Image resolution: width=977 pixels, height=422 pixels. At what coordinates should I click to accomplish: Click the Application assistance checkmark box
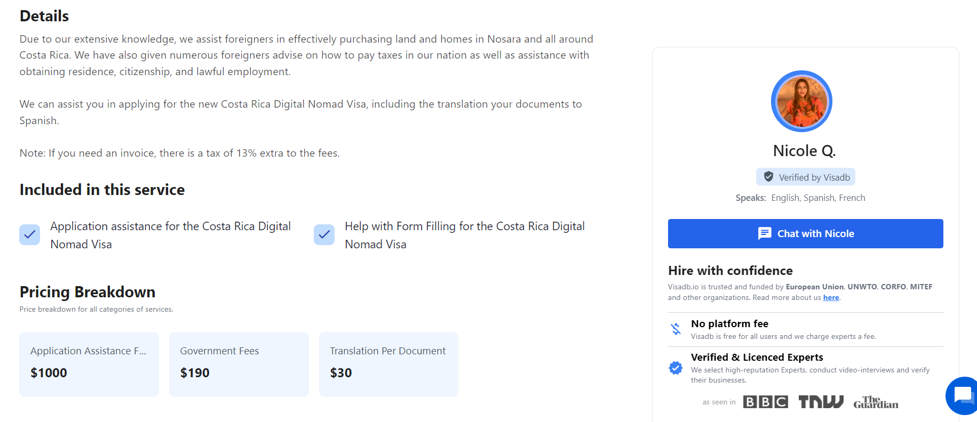coord(30,234)
